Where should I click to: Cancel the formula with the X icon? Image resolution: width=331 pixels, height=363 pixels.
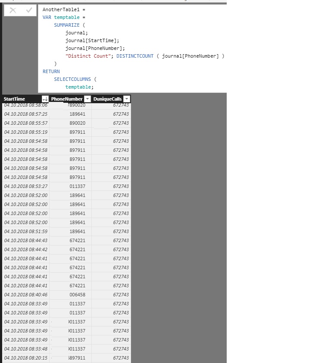pos(13,10)
